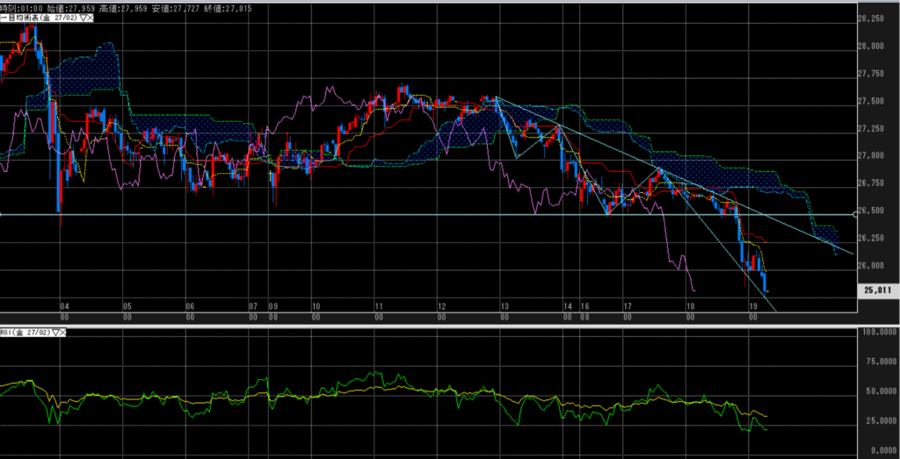Click the date marker 04 on time axis
900x459 pixels.
point(65,307)
